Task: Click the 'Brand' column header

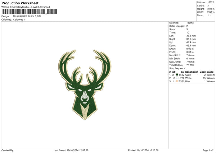Action: point(210,72)
